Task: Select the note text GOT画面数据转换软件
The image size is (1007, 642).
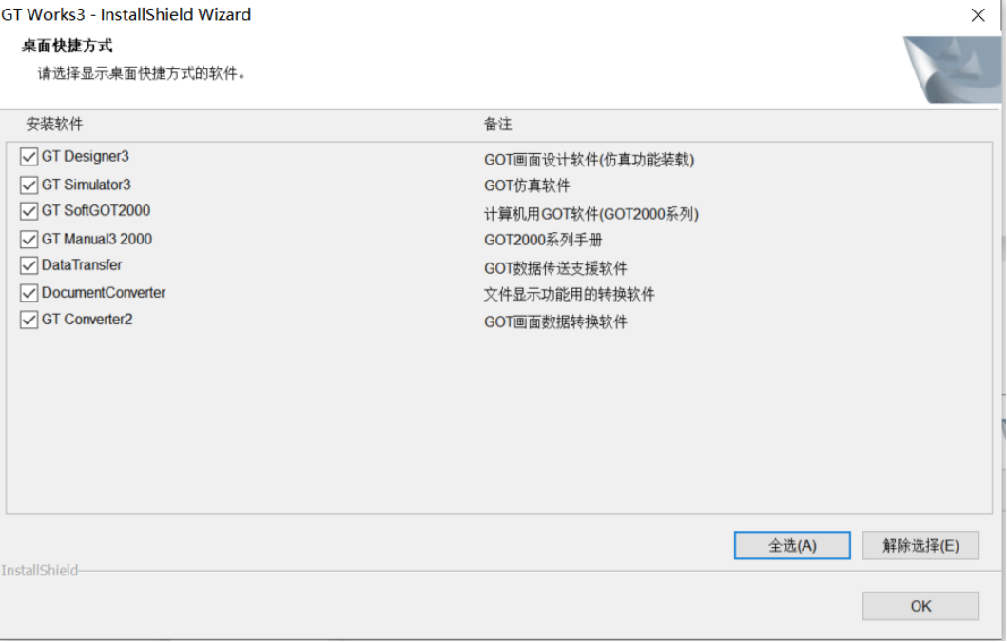Action: [x=555, y=322]
